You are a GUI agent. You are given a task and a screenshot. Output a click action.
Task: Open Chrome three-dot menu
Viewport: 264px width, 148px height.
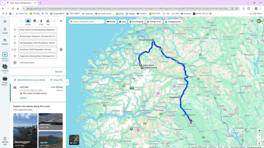click(x=261, y=8)
